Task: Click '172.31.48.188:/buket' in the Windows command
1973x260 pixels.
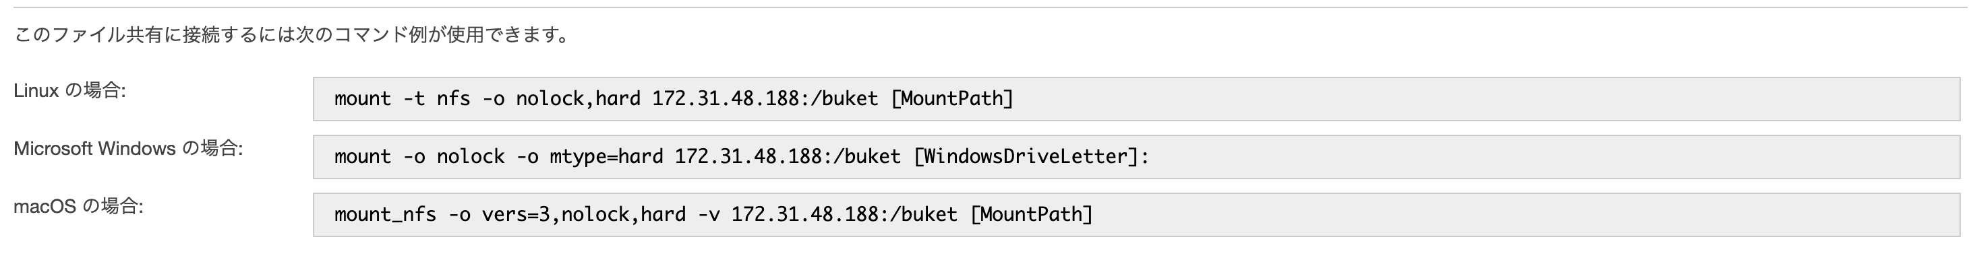Action: click(x=788, y=157)
